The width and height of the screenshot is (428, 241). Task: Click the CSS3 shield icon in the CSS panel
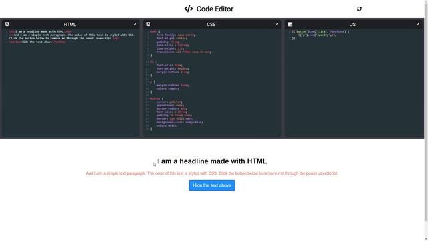pyautogui.click(x=148, y=24)
